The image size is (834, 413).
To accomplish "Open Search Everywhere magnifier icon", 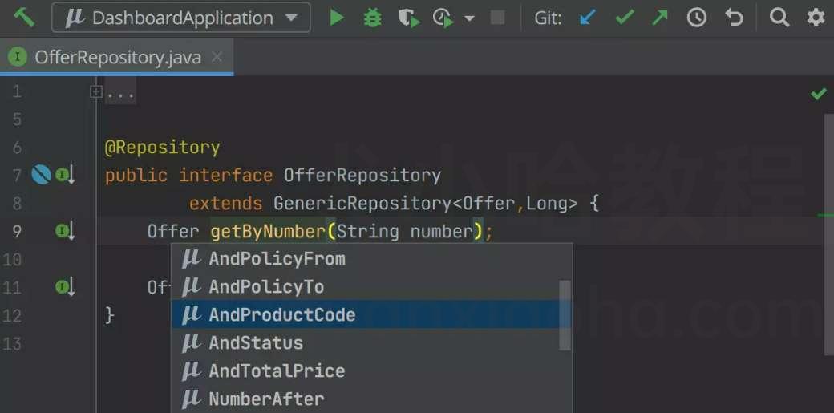I will coord(779,18).
